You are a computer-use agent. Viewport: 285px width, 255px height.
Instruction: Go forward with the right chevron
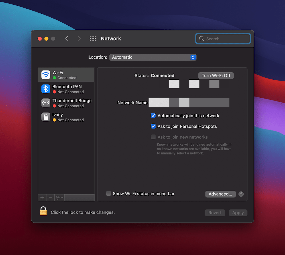pos(79,39)
